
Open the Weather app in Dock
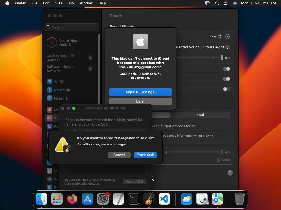(x=187, y=199)
